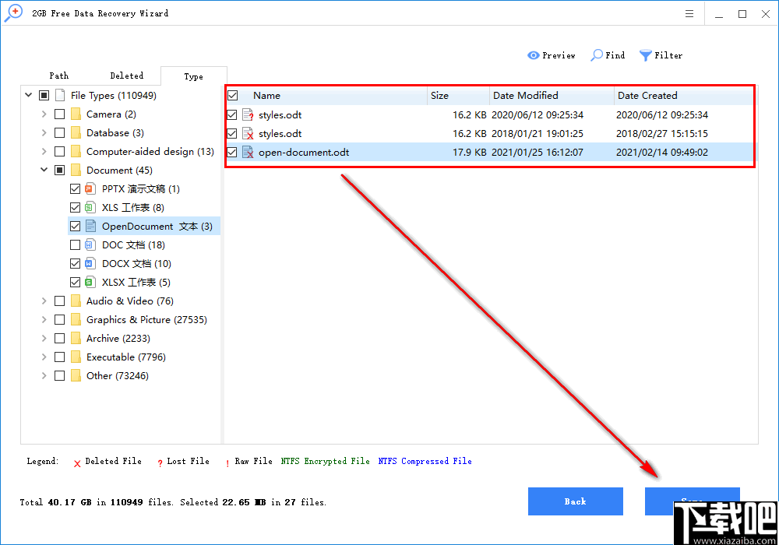Viewport: 779px width, 545px height.
Task: Expand the Graphics & Picture folder
Action: coord(44,319)
